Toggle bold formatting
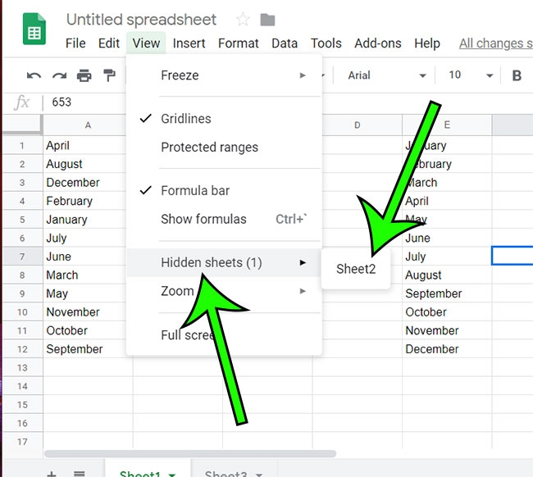 [517, 75]
